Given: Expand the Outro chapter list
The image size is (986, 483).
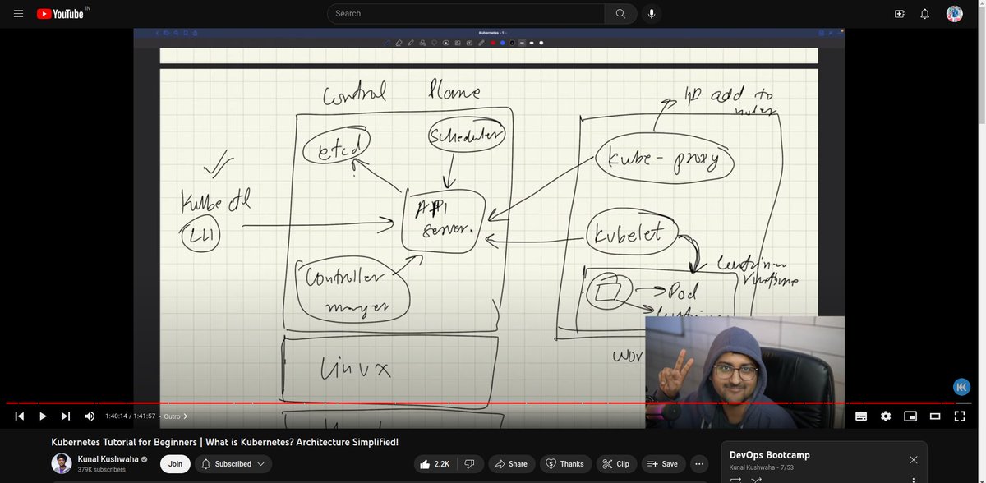Looking at the screenshot, I should coord(176,416).
